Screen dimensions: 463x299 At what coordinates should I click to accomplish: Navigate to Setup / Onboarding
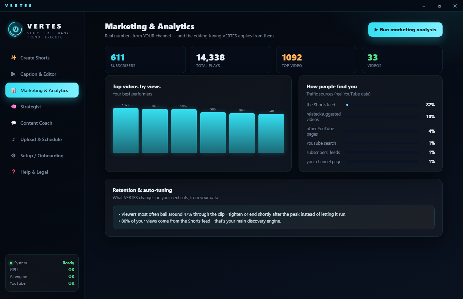coord(42,156)
